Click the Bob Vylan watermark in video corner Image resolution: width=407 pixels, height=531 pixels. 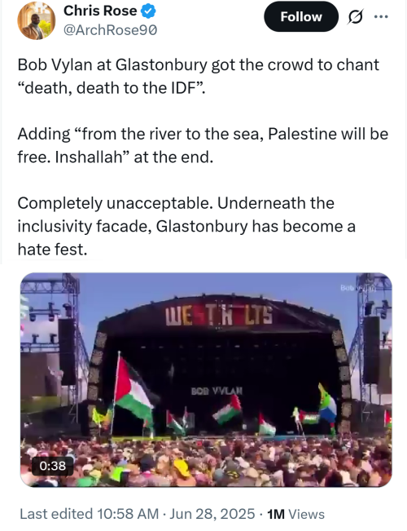click(358, 288)
